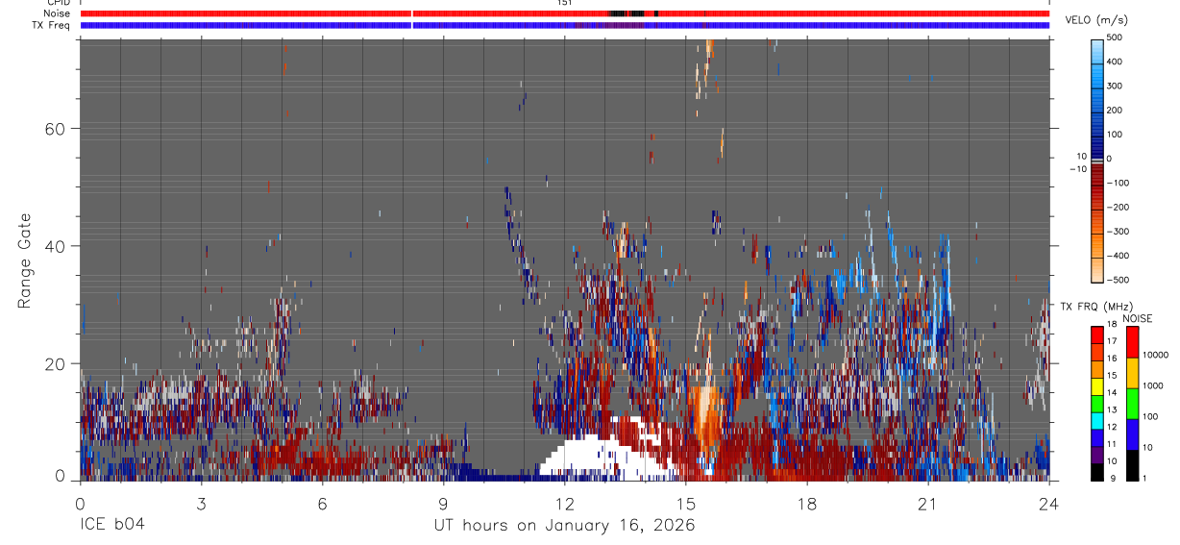Click the '15' tick on the UT hours axis
Image resolution: width=1180 pixels, height=545 pixels.
point(686,503)
